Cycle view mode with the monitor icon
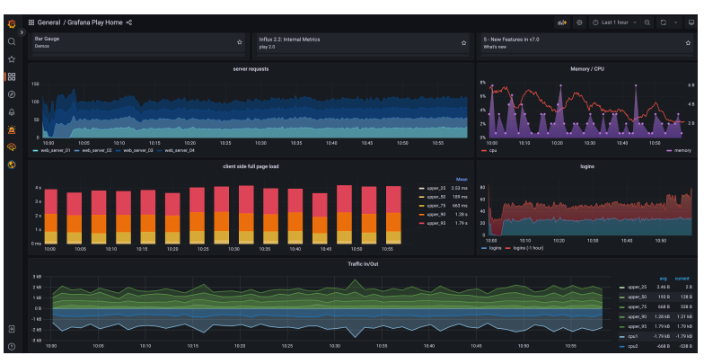The image size is (704, 364). pyautogui.click(x=691, y=22)
